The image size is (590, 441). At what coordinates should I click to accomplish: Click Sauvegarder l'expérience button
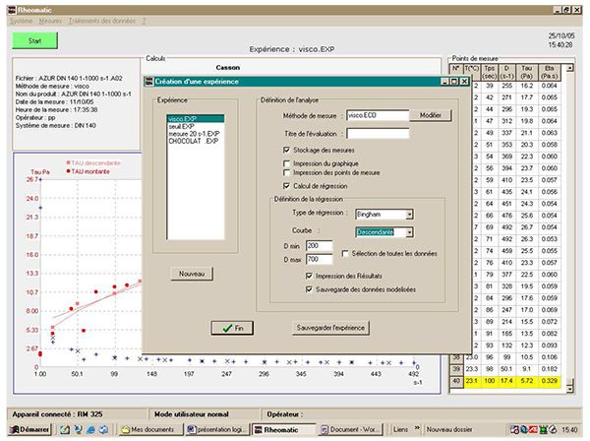point(330,328)
